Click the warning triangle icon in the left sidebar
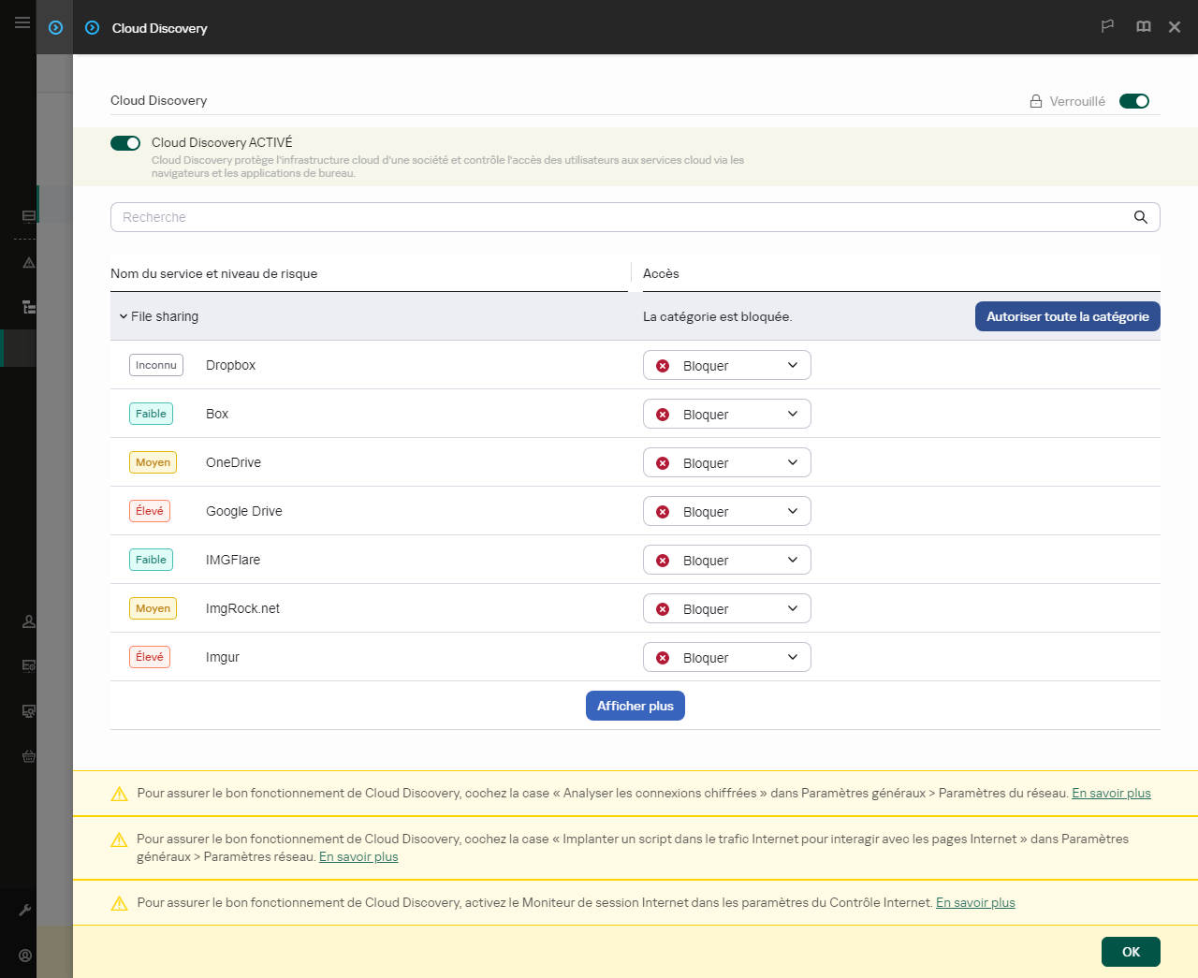This screenshot has height=978, width=1198. pos(28,263)
